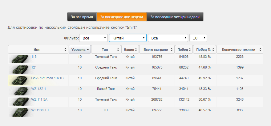This screenshot has width=271, height=126.
Task: Select the 'За последние две недели' tab
Action: 122,17
